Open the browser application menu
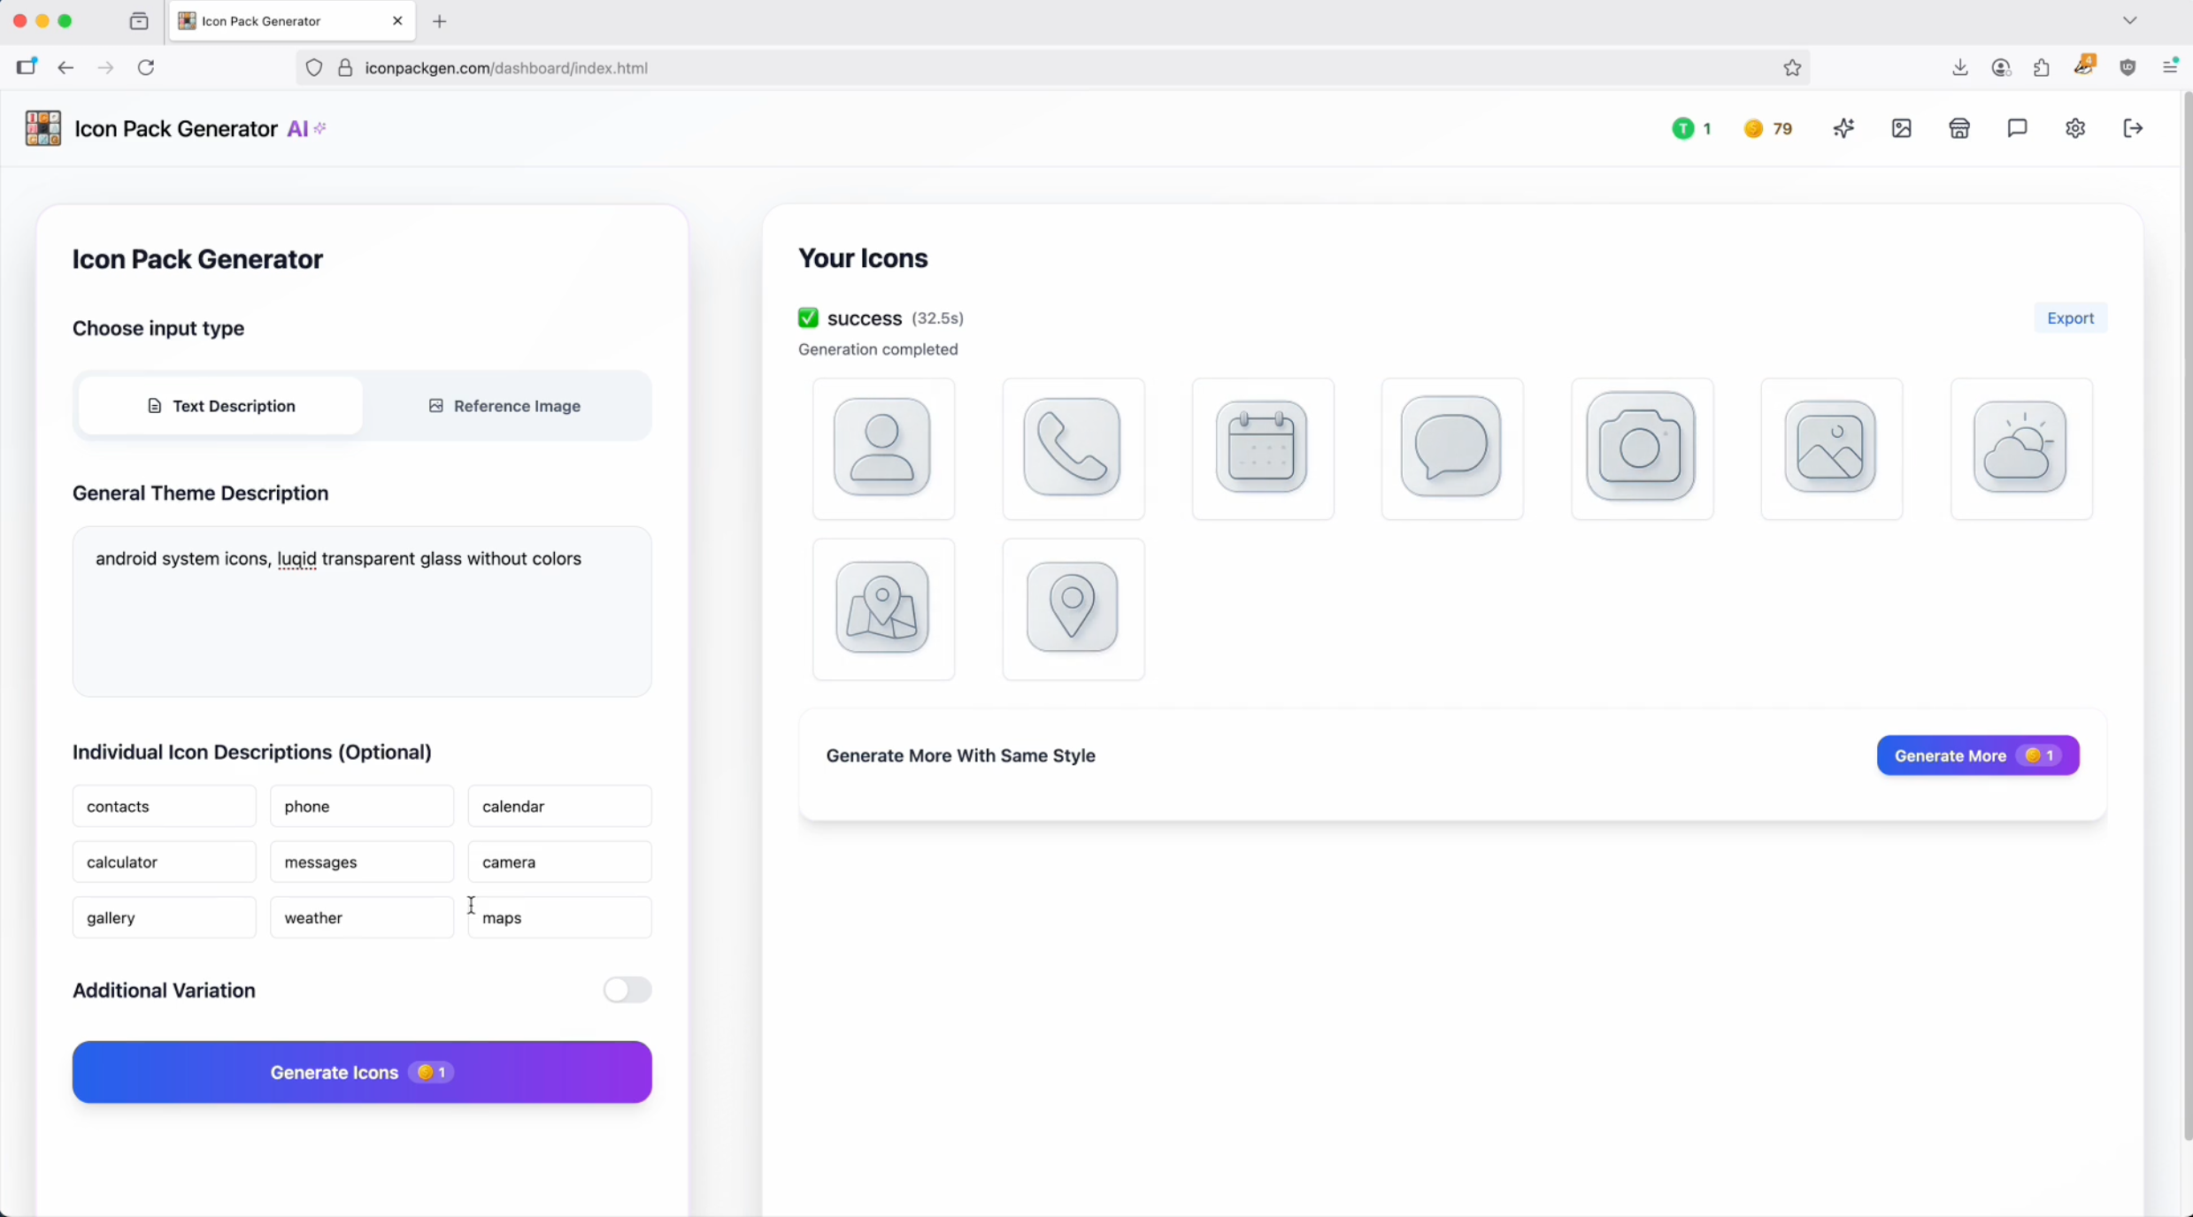The image size is (2193, 1217). [2170, 67]
